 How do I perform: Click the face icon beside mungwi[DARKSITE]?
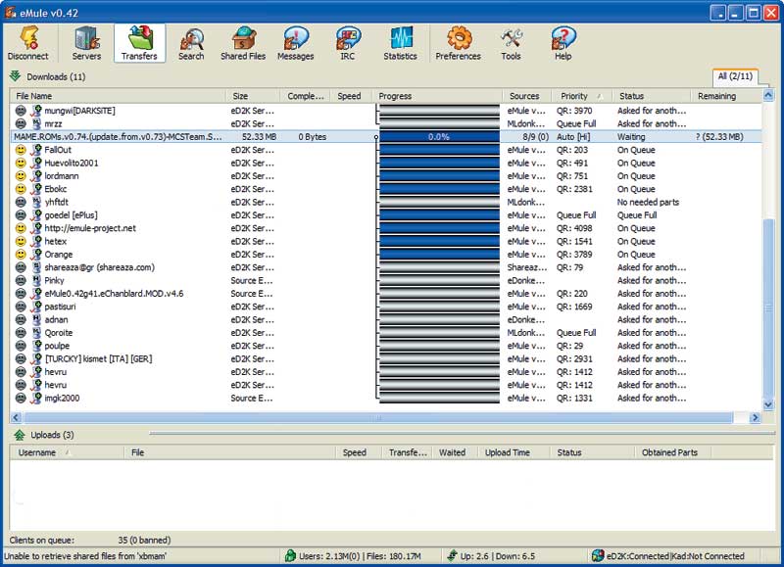coord(21,111)
